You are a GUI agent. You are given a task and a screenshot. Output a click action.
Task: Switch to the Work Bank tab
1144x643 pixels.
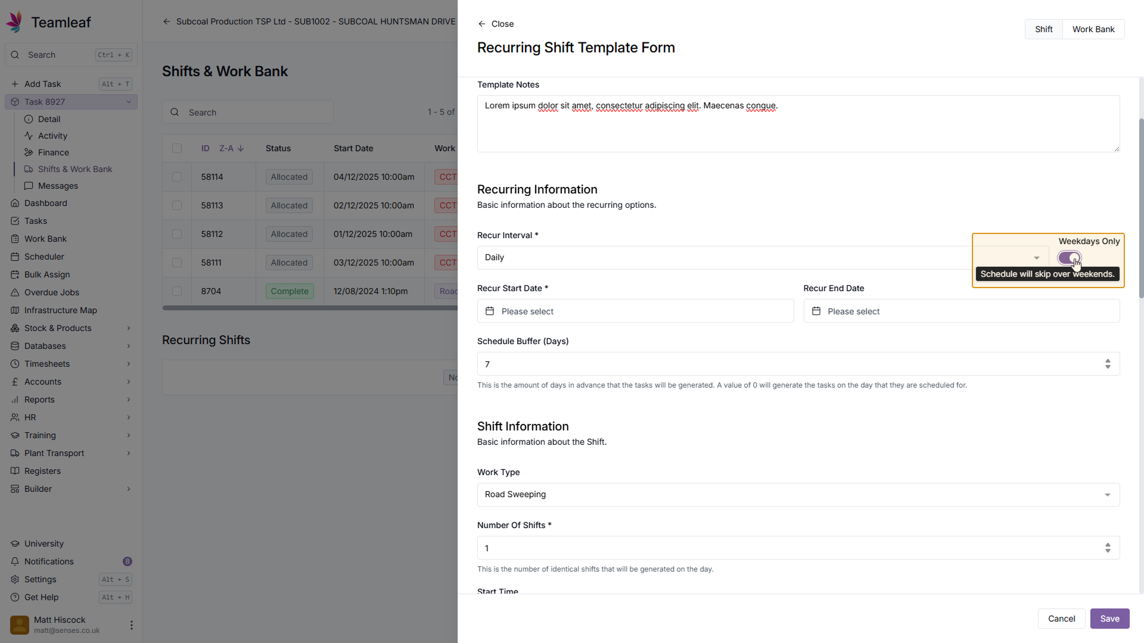tap(1093, 29)
